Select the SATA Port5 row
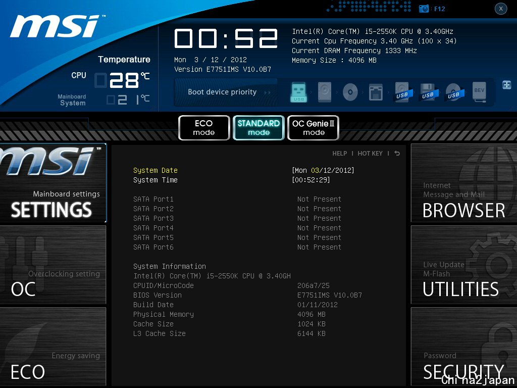 pos(237,237)
